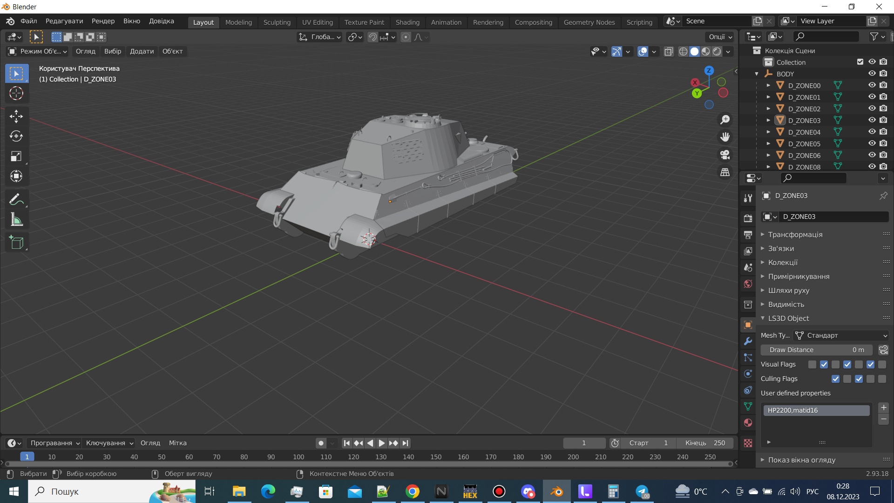Image resolution: width=894 pixels, height=503 pixels.
Task: Click the Опції button in header
Action: click(720, 37)
